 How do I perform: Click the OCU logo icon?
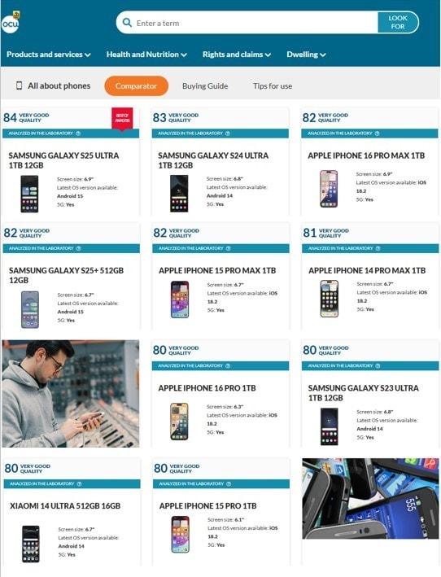pos(11,23)
